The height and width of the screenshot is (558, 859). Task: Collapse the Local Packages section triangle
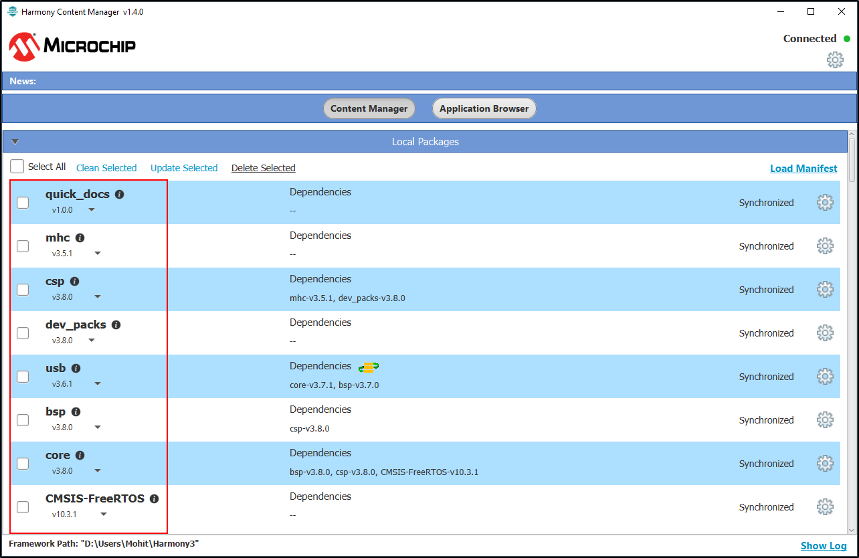pyautogui.click(x=15, y=142)
